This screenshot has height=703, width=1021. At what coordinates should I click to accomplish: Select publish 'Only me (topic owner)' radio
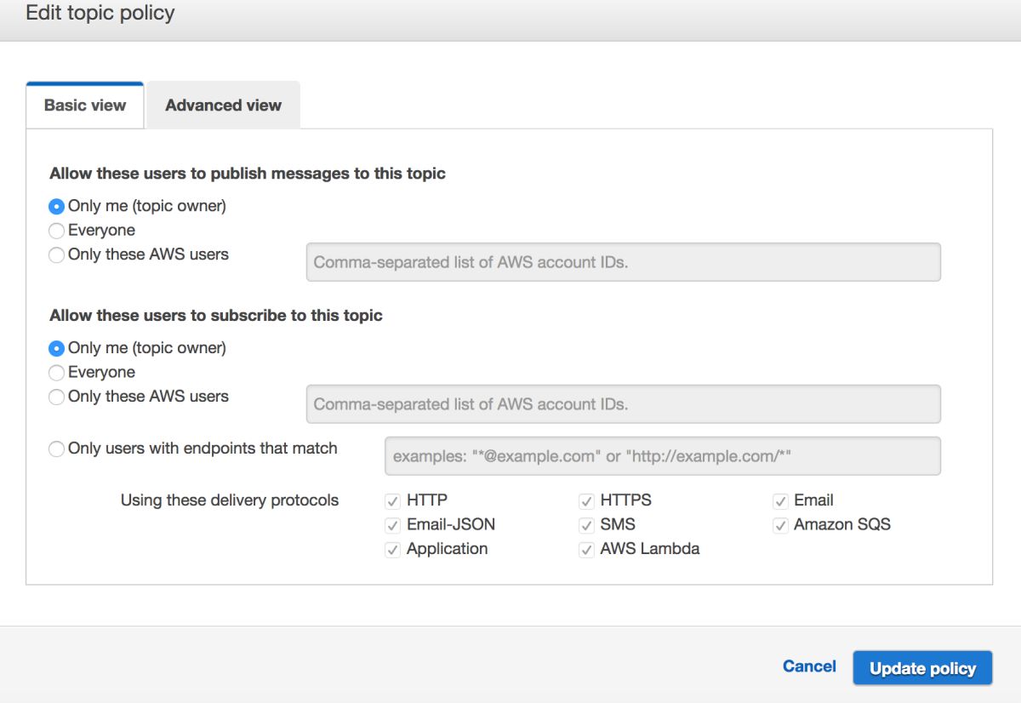(57, 206)
